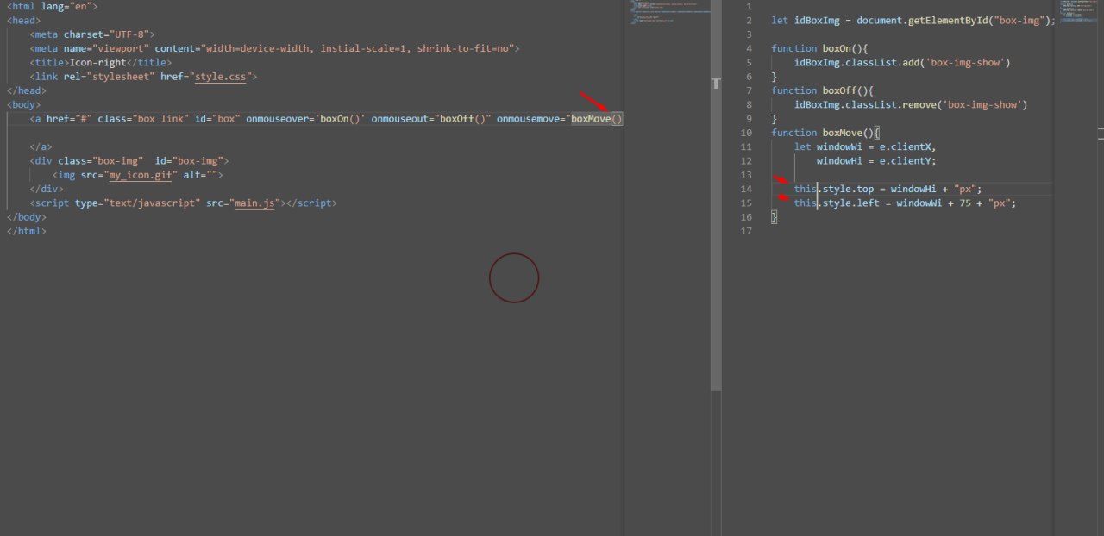Place cursor in boxMove() of the onmousemove attribute
The height and width of the screenshot is (536, 1104).
coord(597,119)
